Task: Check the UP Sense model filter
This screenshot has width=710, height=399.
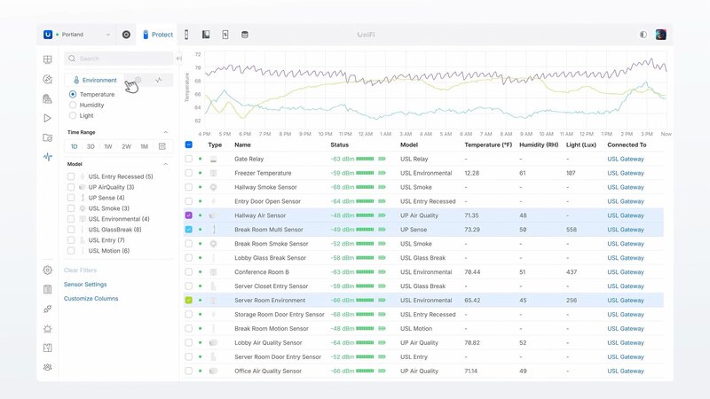Action: 71,198
